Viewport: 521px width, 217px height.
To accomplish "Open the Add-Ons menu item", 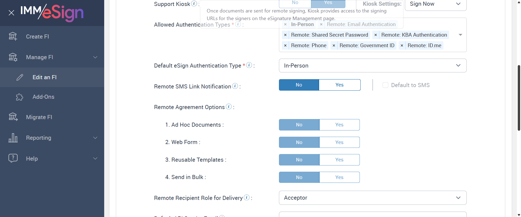I will click(x=43, y=97).
